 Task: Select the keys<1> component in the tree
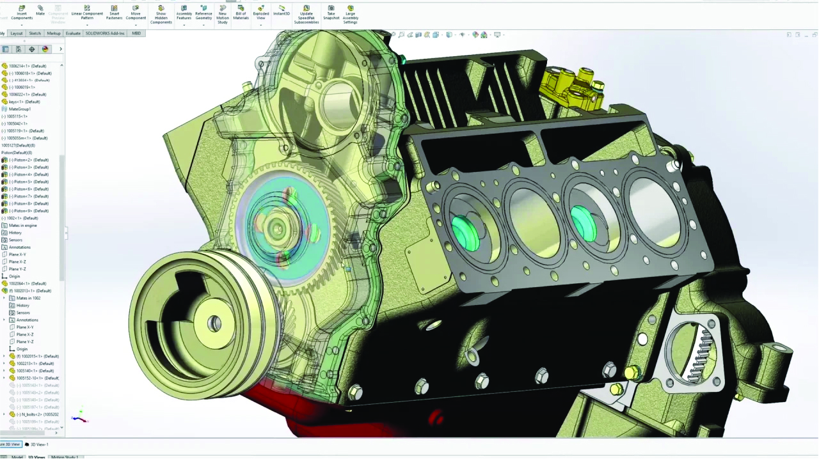(24, 102)
